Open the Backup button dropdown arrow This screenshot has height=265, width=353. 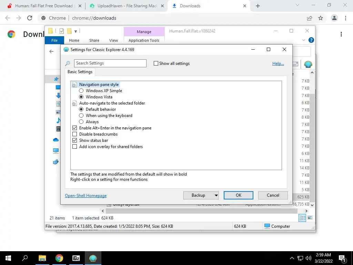[216, 195]
